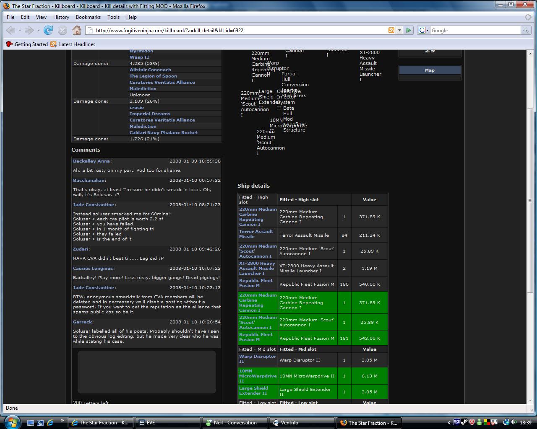
Task: Open the Help menu
Action: 131,17
